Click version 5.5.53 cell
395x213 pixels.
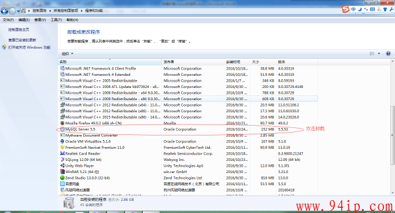pos(283,129)
